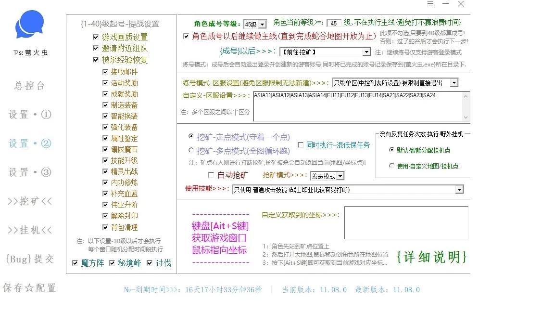This screenshot has height=312, width=554.
Task: Uncheck the 成就奖励 option
Action: click(x=105, y=94)
